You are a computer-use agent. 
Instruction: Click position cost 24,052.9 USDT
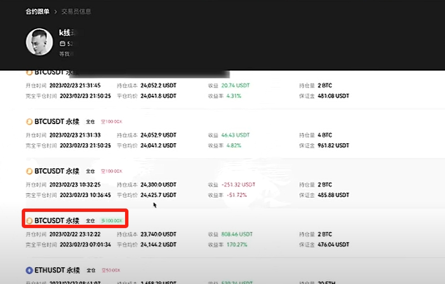click(x=159, y=135)
